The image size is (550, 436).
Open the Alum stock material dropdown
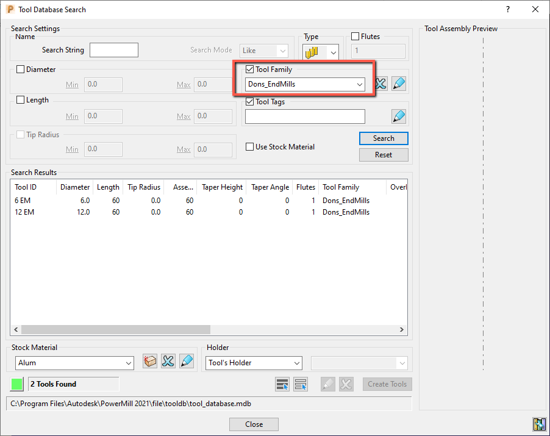[129, 363]
